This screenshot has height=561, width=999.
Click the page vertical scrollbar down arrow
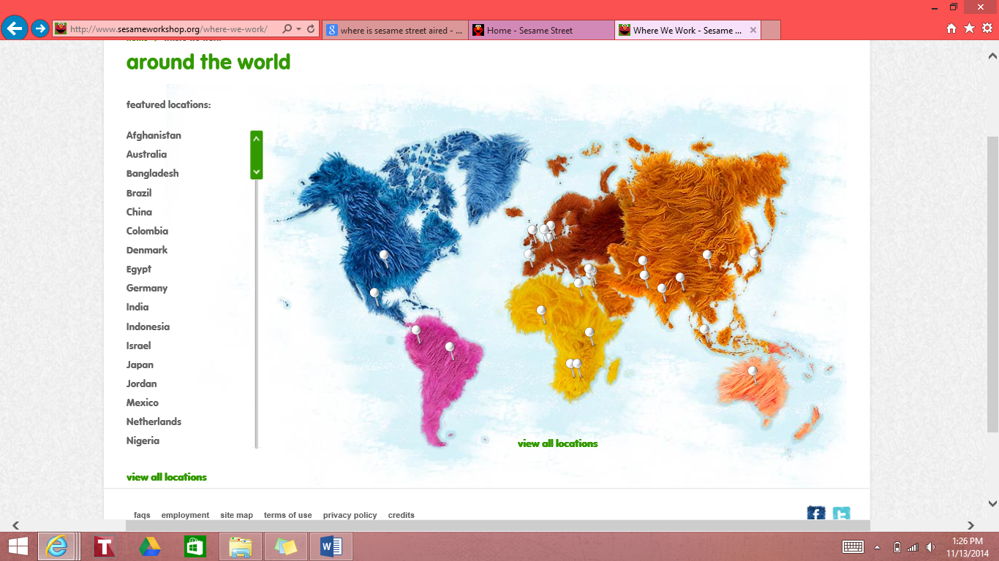(x=993, y=503)
